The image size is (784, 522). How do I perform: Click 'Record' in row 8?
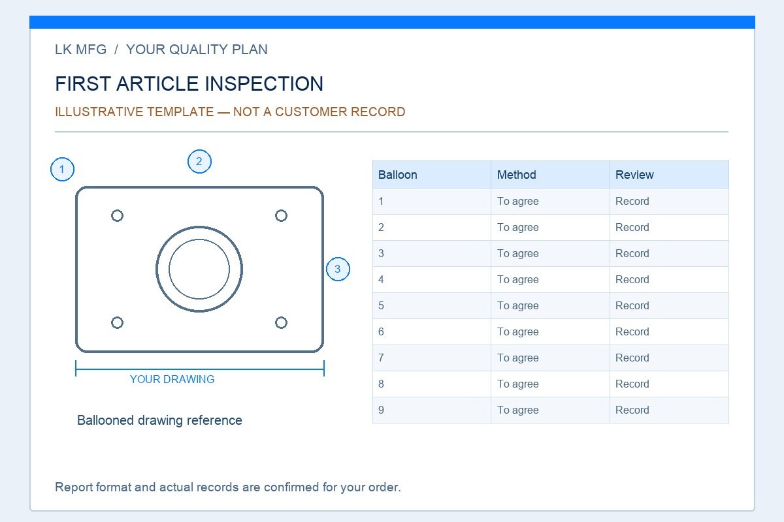632,384
